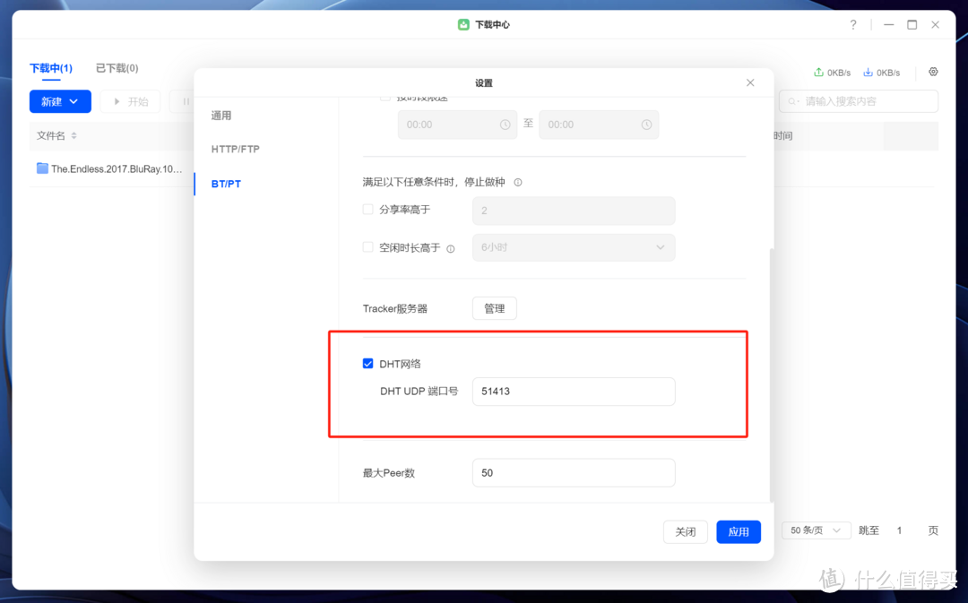Switch to the 已下载 tab
The width and height of the screenshot is (968, 603).
coord(116,67)
